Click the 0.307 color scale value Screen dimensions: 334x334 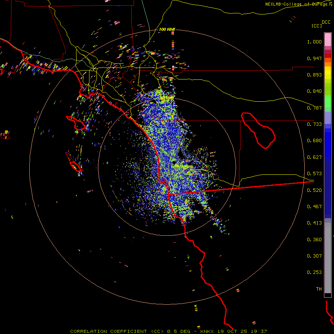point(314,256)
